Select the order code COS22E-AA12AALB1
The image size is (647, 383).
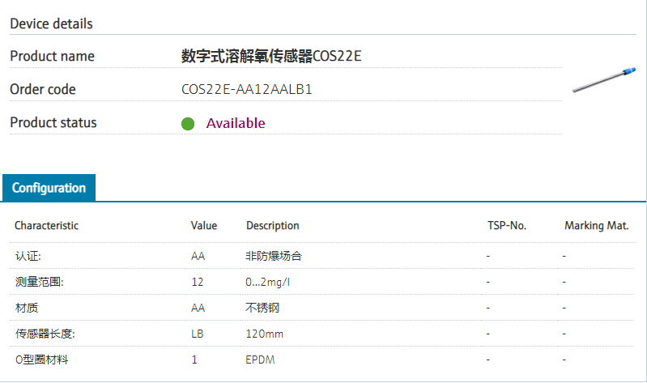coord(247,89)
